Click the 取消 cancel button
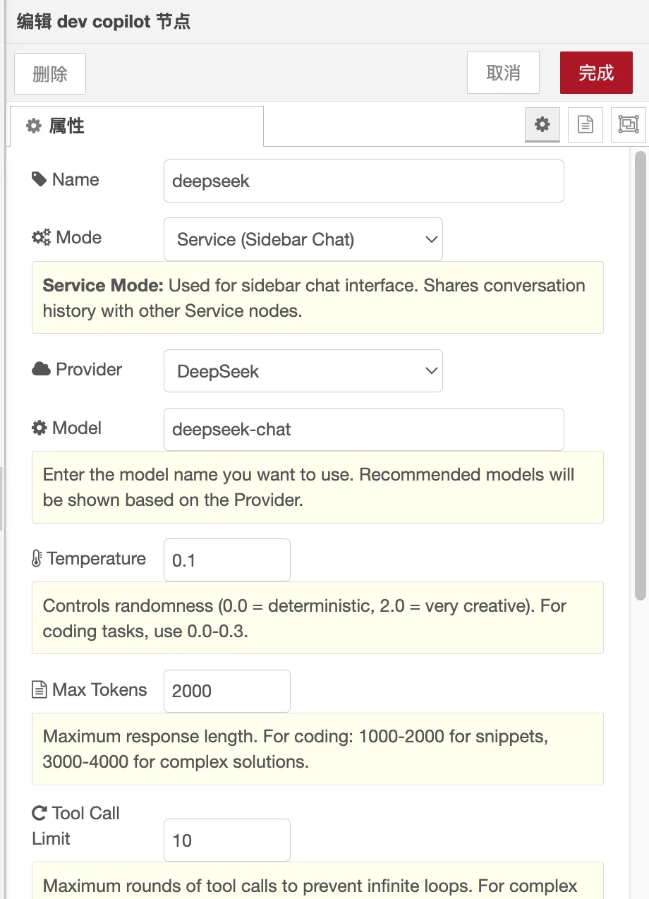The height and width of the screenshot is (899, 649). 503,73
